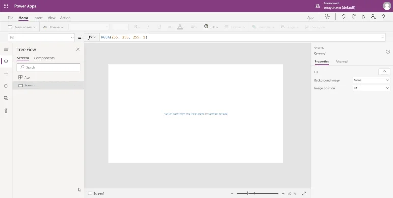393x198 pixels.
Task: Select the View ribbon tab
Action: point(52,18)
